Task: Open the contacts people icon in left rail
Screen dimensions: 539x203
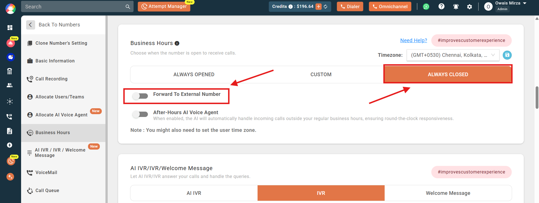Action: [10, 85]
